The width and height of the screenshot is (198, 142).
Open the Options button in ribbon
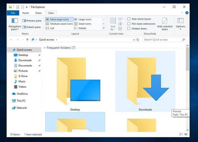pos(180,24)
